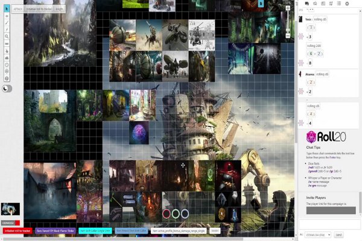Click the red initiative roll to tracker macro

[x=17, y=231]
